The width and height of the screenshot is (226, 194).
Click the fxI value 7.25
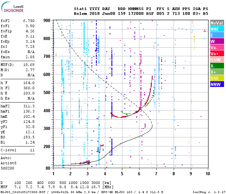click(30, 47)
